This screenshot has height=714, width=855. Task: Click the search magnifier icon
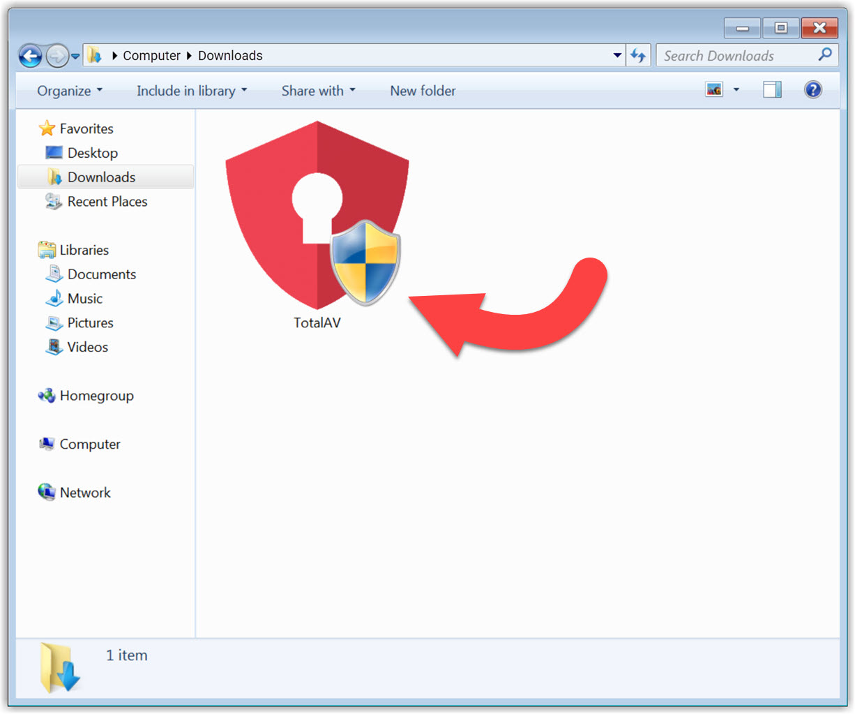point(825,55)
